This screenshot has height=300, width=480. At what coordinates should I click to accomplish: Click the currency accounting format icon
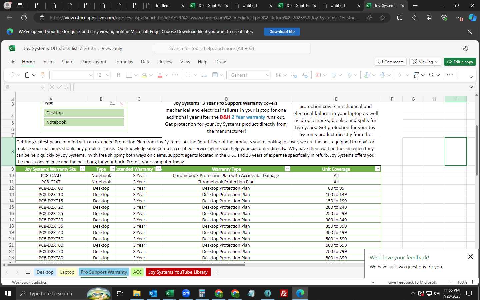pos(279,75)
